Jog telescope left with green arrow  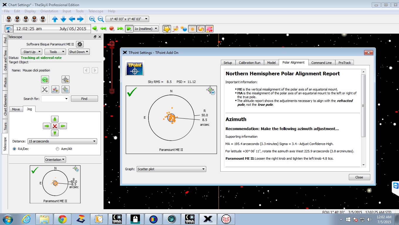(47, 126)
